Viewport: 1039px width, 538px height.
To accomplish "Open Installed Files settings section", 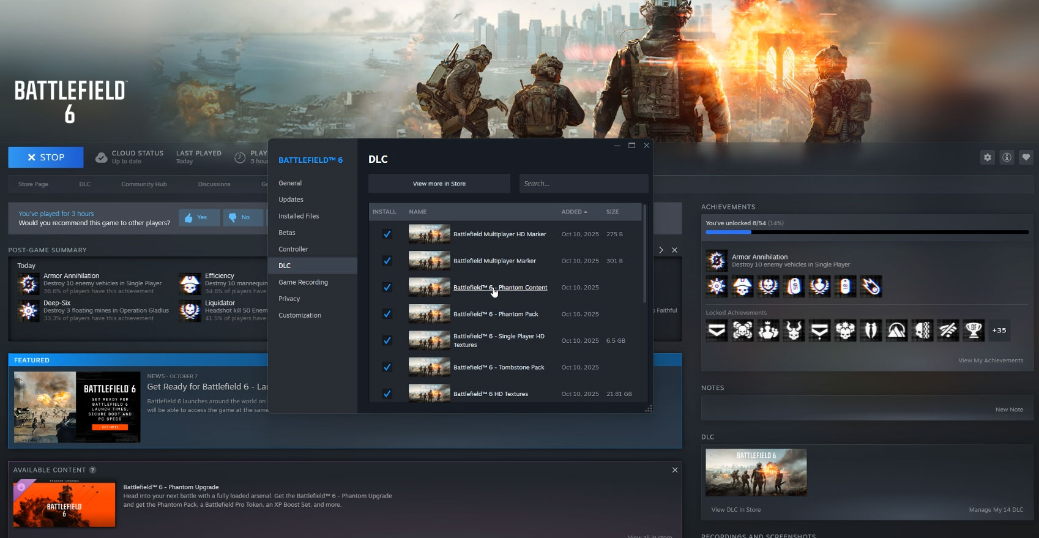I will click(299, 216).
